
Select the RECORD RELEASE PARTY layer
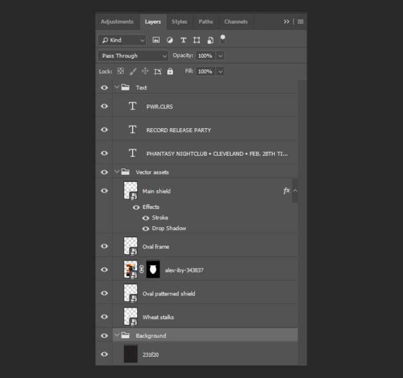pos(179,130)
